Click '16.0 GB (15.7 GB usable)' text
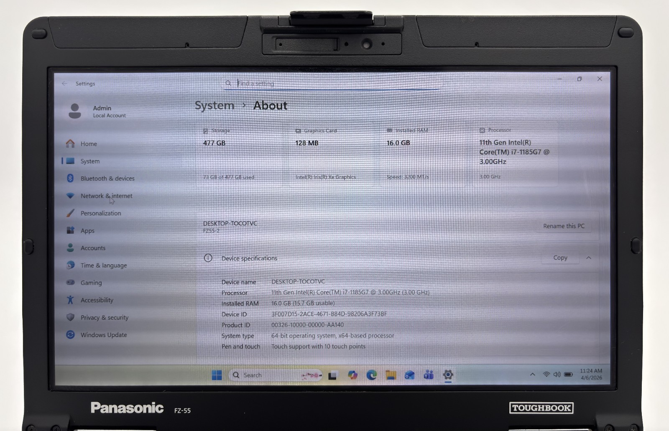The width and height of the screenshot is (669, 431). tap(303, 303)
